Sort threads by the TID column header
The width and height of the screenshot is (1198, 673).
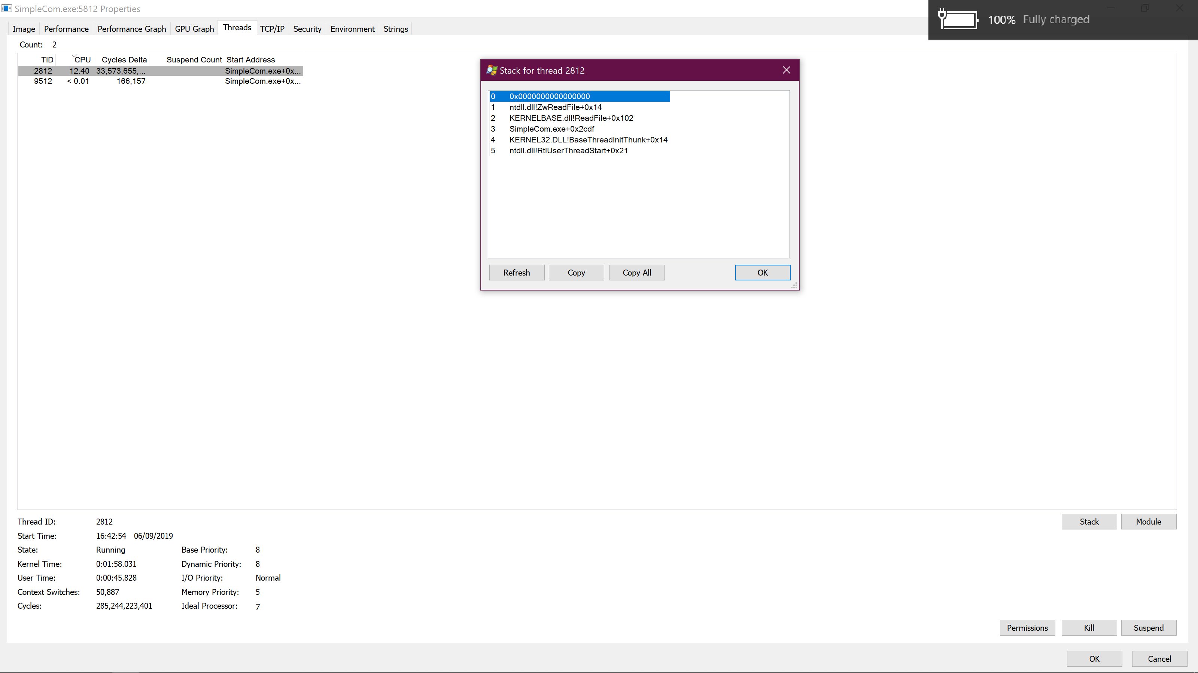tap(47, 59)
